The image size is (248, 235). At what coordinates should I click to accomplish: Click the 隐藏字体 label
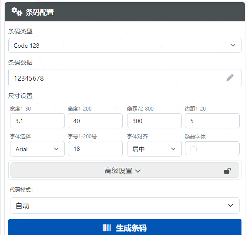(x=195, y=137)
